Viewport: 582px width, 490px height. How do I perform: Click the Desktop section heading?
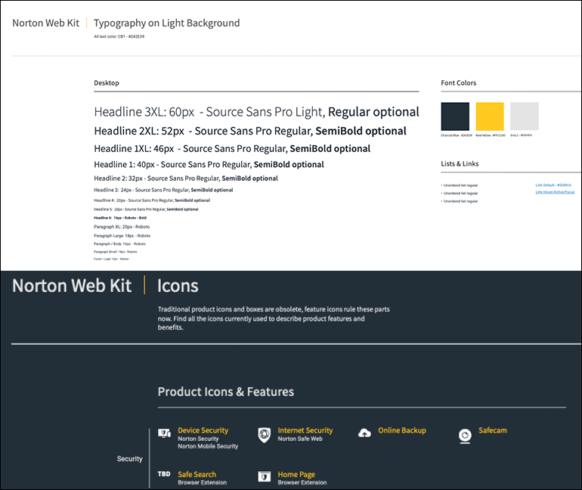107,82
